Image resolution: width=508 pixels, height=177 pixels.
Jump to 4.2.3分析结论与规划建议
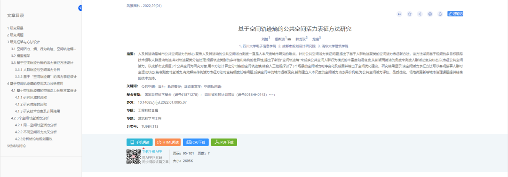coord(34,139)
